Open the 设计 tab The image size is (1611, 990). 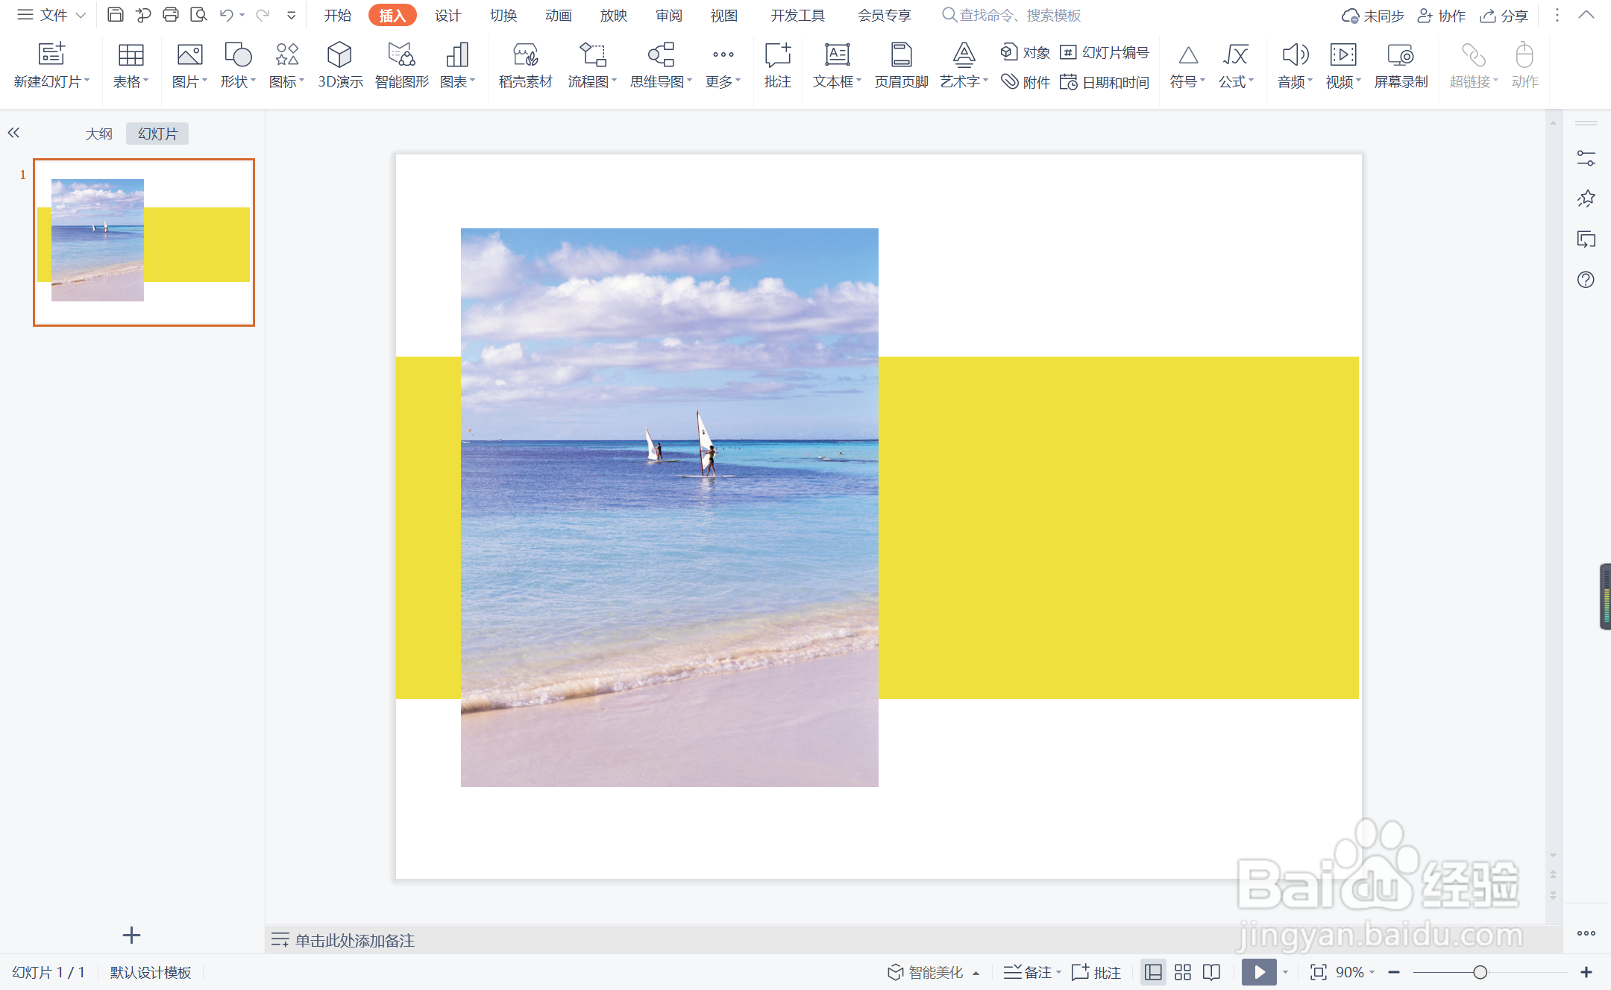448,15
